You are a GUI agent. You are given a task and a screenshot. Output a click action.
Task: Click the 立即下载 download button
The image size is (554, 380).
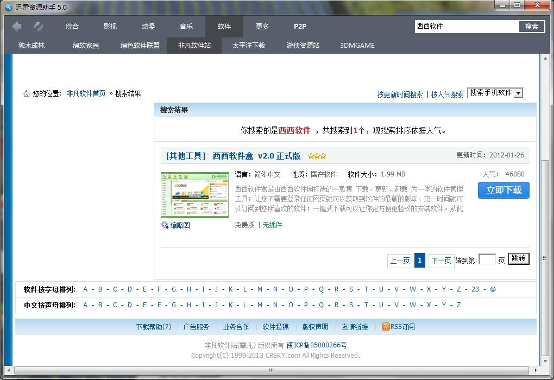click(503, 191)
